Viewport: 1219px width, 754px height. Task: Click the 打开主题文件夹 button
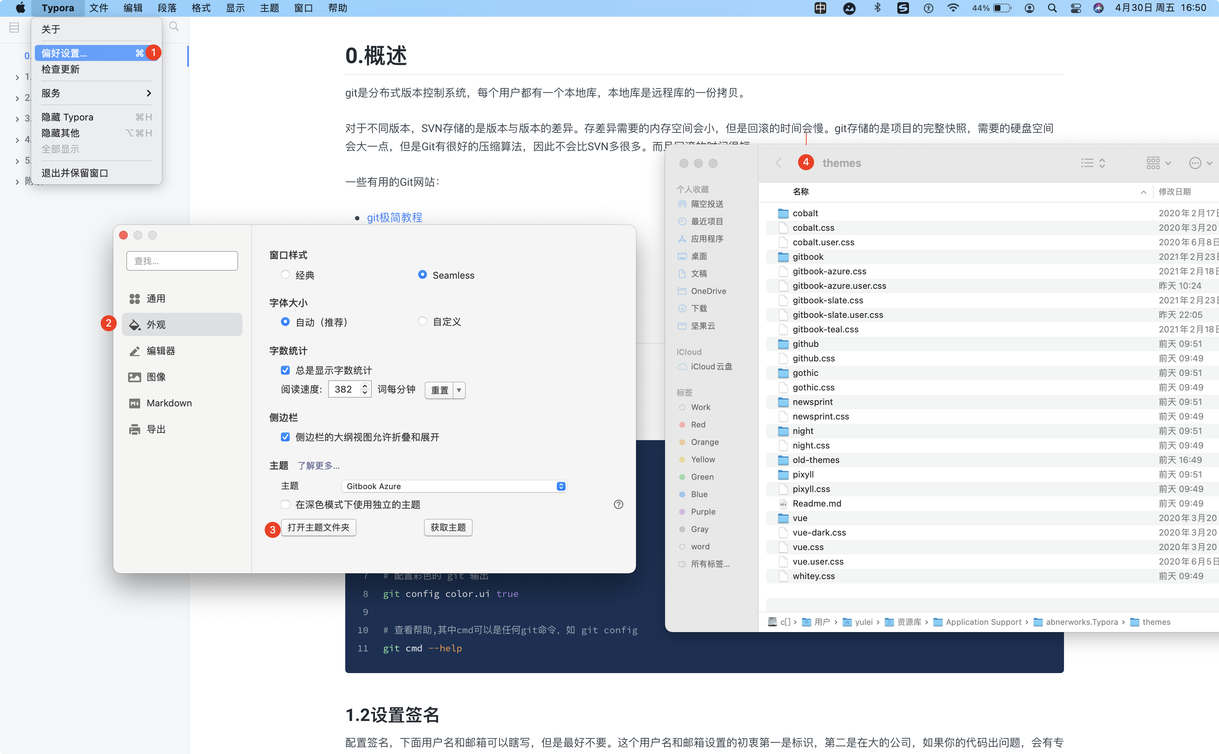point(318,527)
